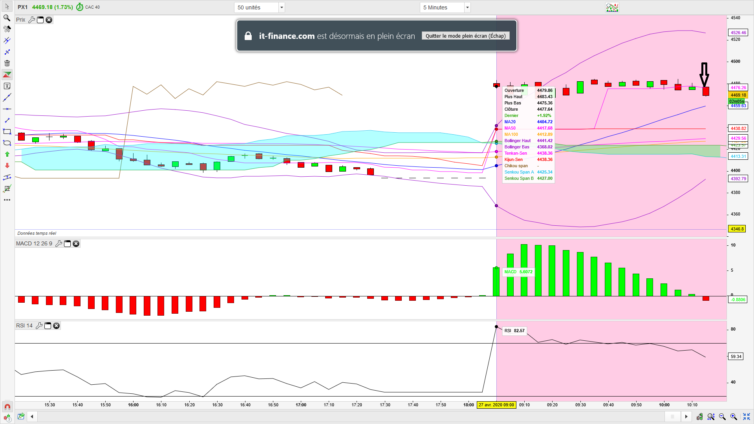
Task: Expand more drawing tools with three dots
Action: 7,200
